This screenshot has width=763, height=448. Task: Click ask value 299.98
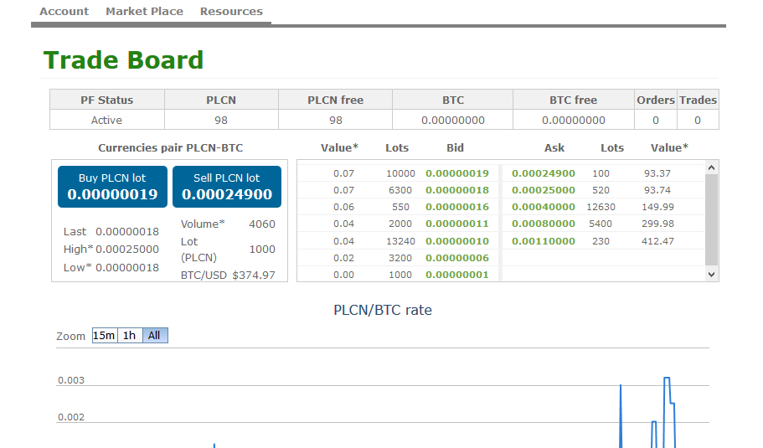click(x=657, y=224)
